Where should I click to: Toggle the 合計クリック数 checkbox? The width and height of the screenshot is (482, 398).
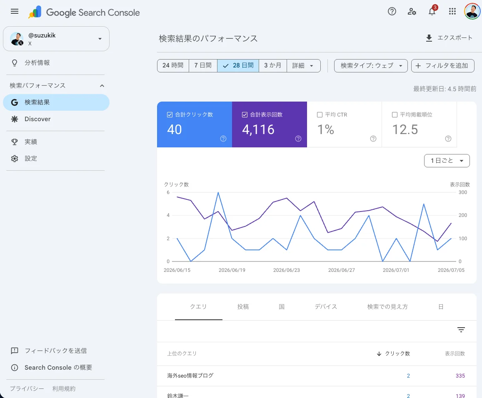(x=170, y=115)
